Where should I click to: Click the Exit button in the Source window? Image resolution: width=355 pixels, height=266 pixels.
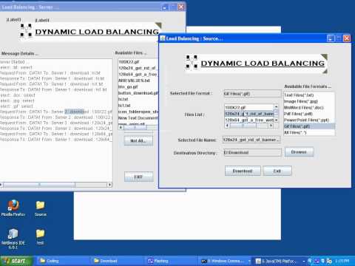coord(277,171)
